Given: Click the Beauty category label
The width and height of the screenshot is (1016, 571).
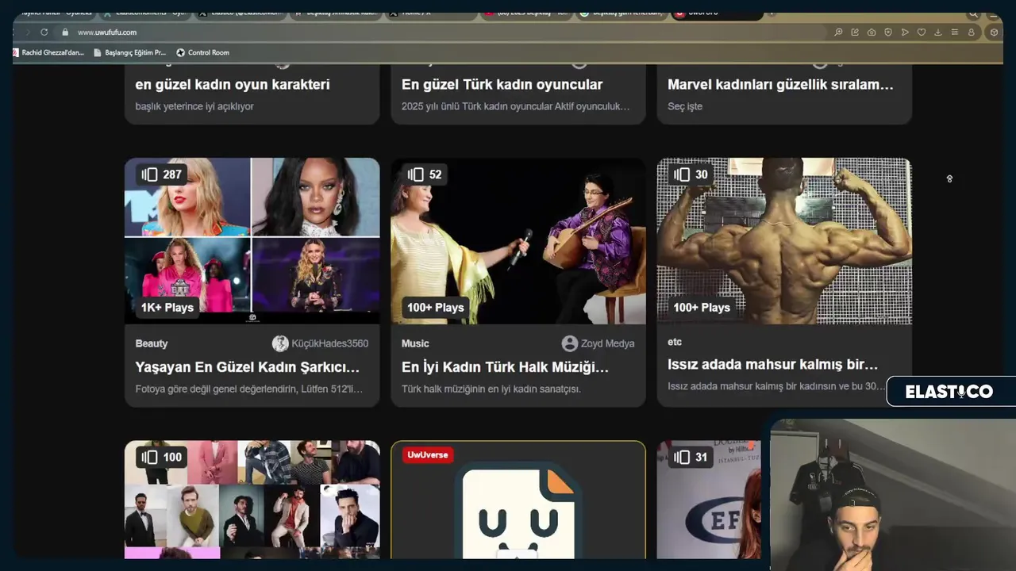Looking at the screenshot, I should tap(152, 343).
